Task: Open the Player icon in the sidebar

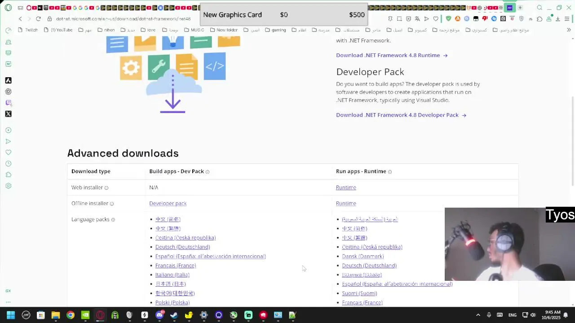Action: point(8,130)
